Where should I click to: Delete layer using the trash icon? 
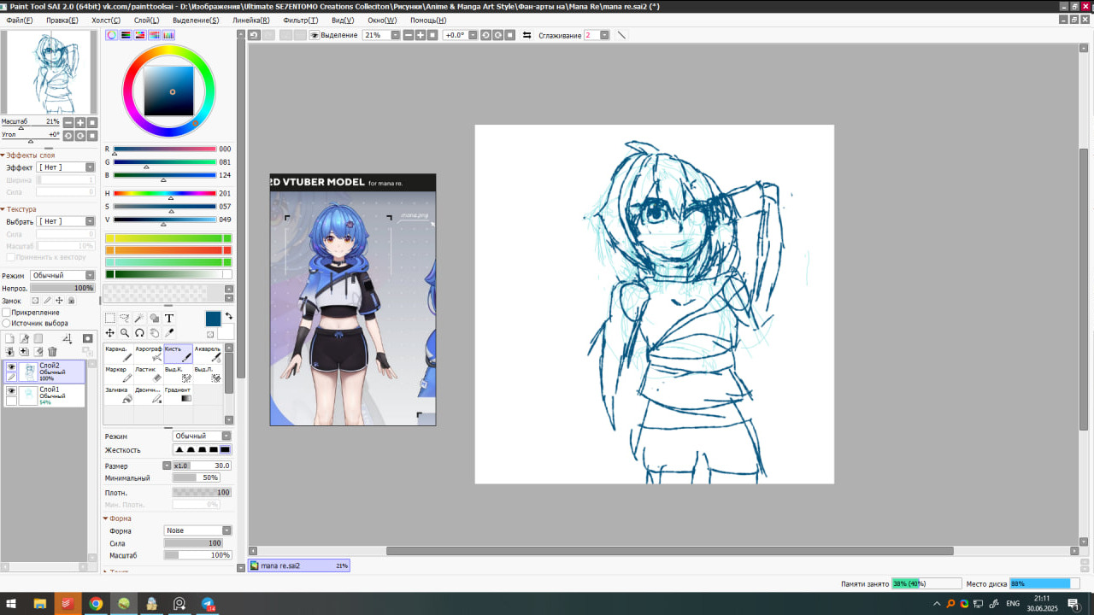(52, 352)
